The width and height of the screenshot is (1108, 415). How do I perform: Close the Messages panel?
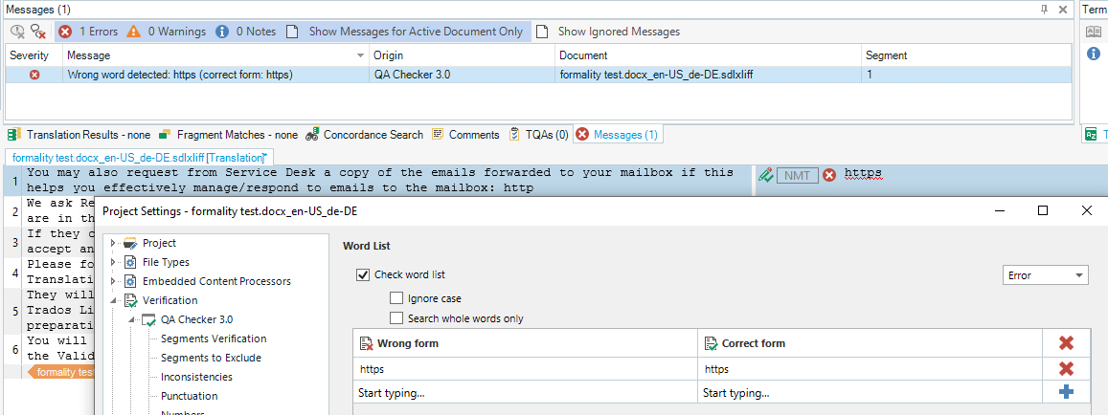(1063, 10)
